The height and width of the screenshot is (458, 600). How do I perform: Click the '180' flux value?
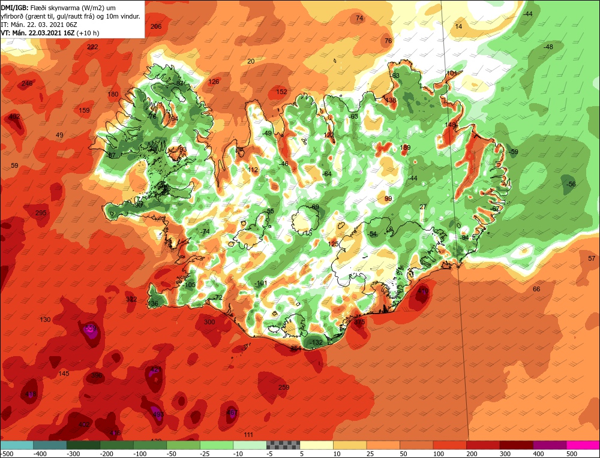(x=113, y=95)
